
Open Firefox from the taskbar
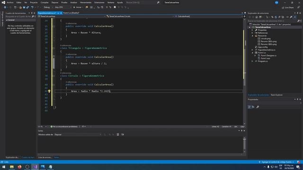tap(19, 167)
